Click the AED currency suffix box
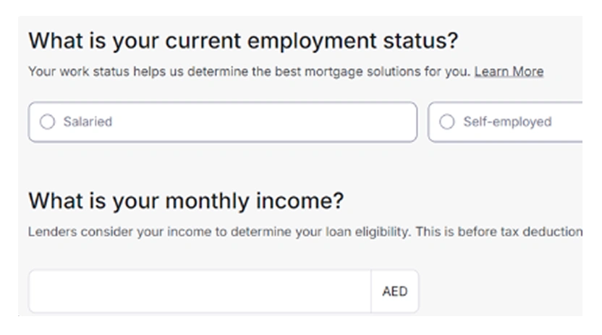The width and height of the screenshot is (602, 335). [394, 292]
